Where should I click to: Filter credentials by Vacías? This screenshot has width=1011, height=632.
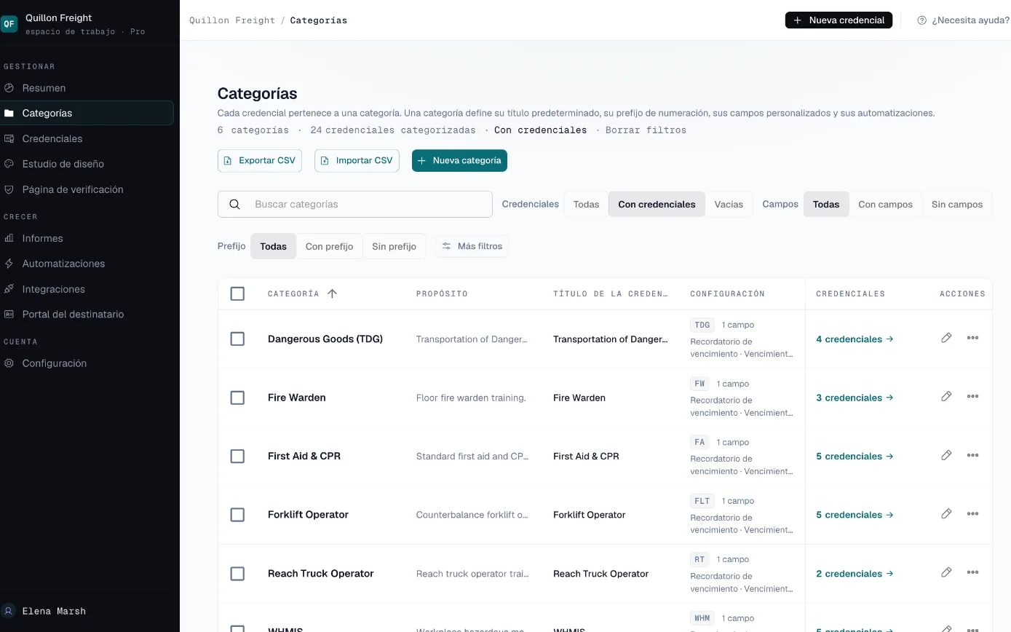pos(729,205)
